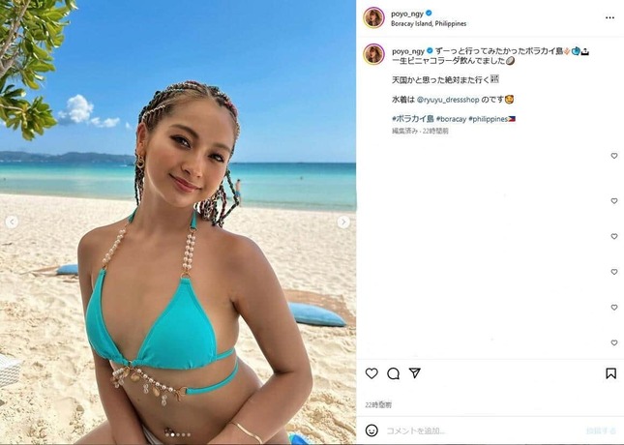Image resolution: width=624 pixels, height=445 pixels.
Task: Open poyo_ngy profile picture in header
Action: click(x=373, y=18)
